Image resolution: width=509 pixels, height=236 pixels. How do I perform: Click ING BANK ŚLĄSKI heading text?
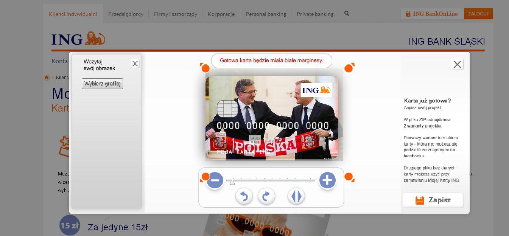click(x=447, y=42)
